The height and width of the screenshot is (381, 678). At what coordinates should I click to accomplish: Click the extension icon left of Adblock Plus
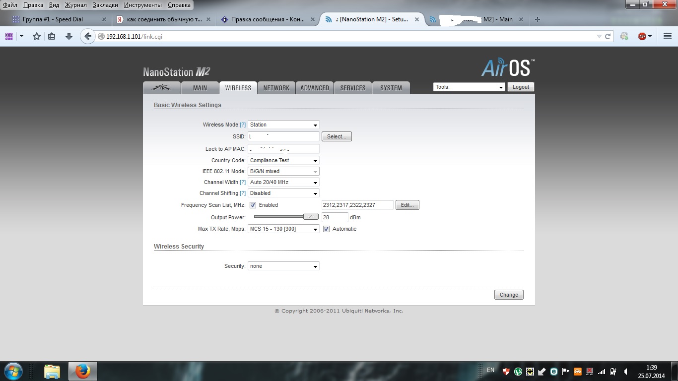coord(624,36)
